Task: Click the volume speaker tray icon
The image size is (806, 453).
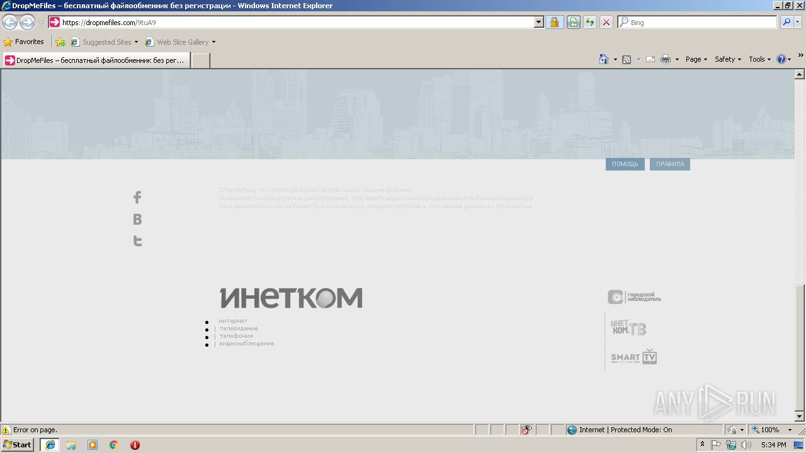Action: (x=746, y=445)
